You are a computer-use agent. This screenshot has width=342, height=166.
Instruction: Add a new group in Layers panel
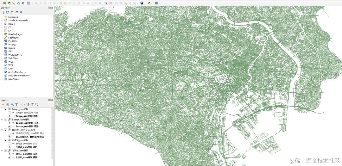click(x=7, y=105)
